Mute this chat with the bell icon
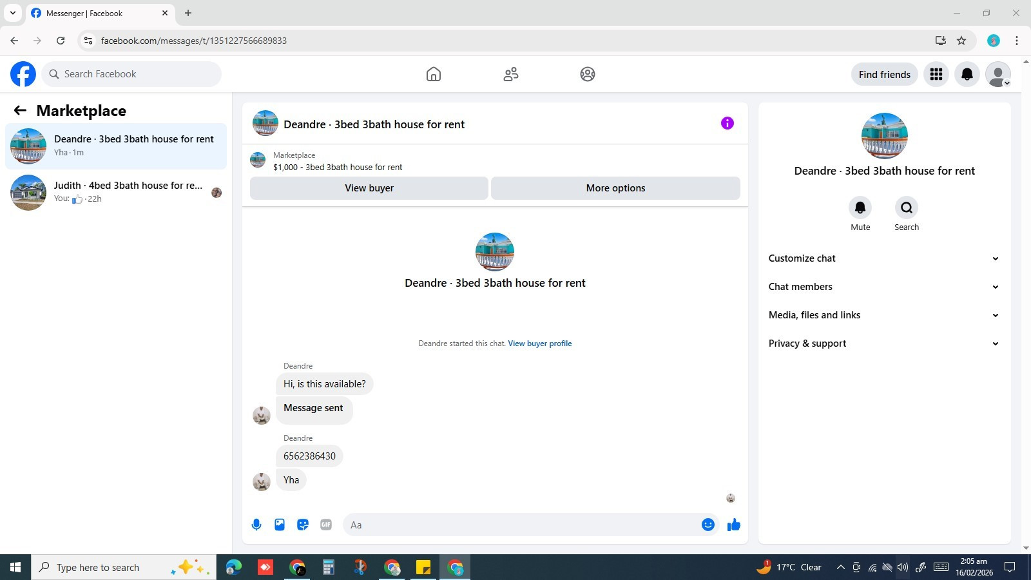The image size is (1031, 580). click(x=860, y=208)
